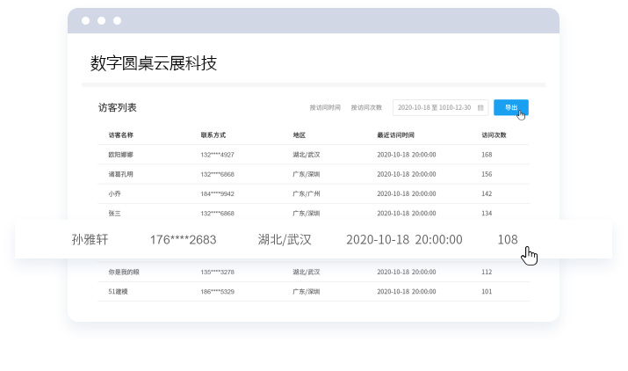Select visitor 欧阳娜娜 in the list
The height and width of the screenshot is (371, 628).
point(121,155)
